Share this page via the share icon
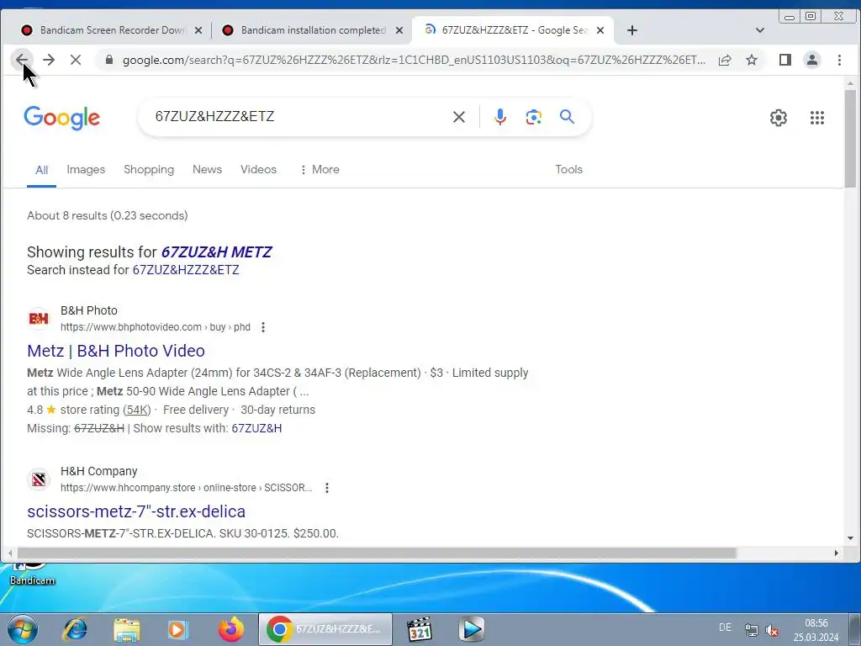The width and height of the screenshot is (861, 646). tap(725, 60)
